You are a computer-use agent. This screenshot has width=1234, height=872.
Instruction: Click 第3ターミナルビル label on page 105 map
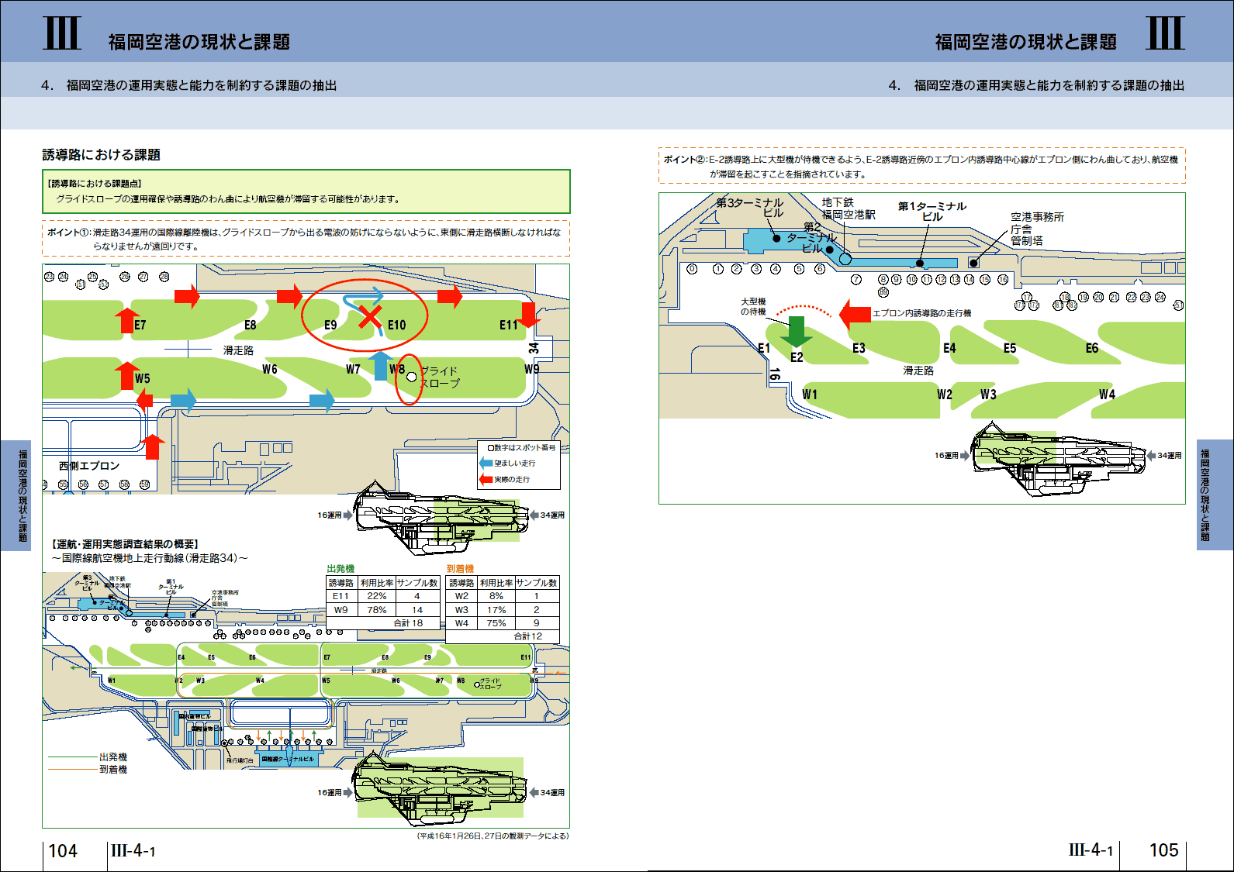coord(750,208)
